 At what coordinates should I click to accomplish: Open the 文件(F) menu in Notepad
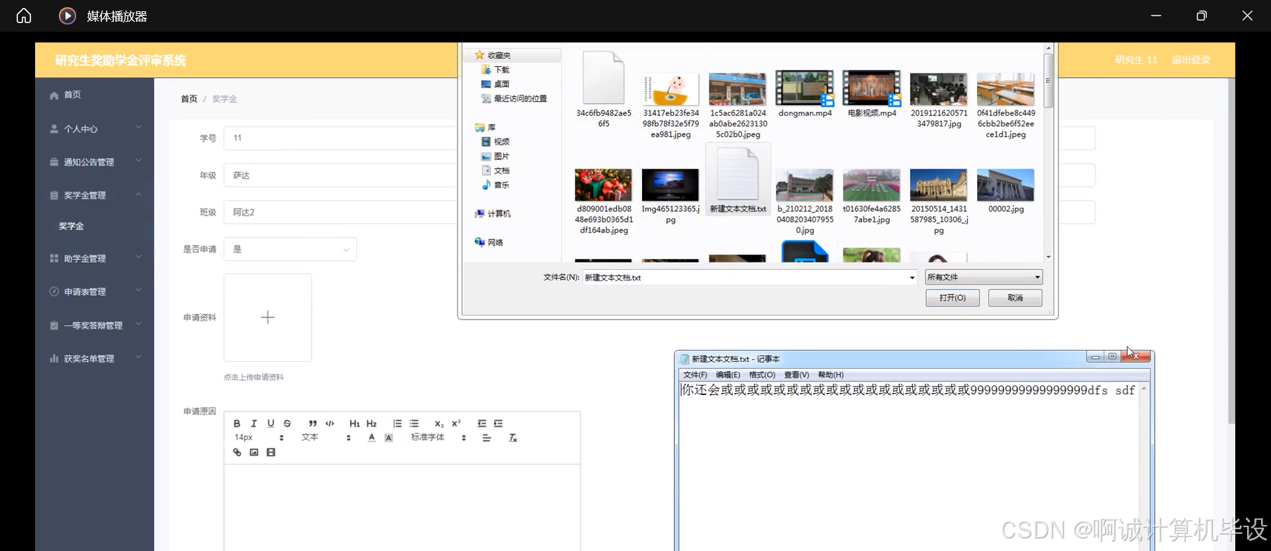point(695,375)
